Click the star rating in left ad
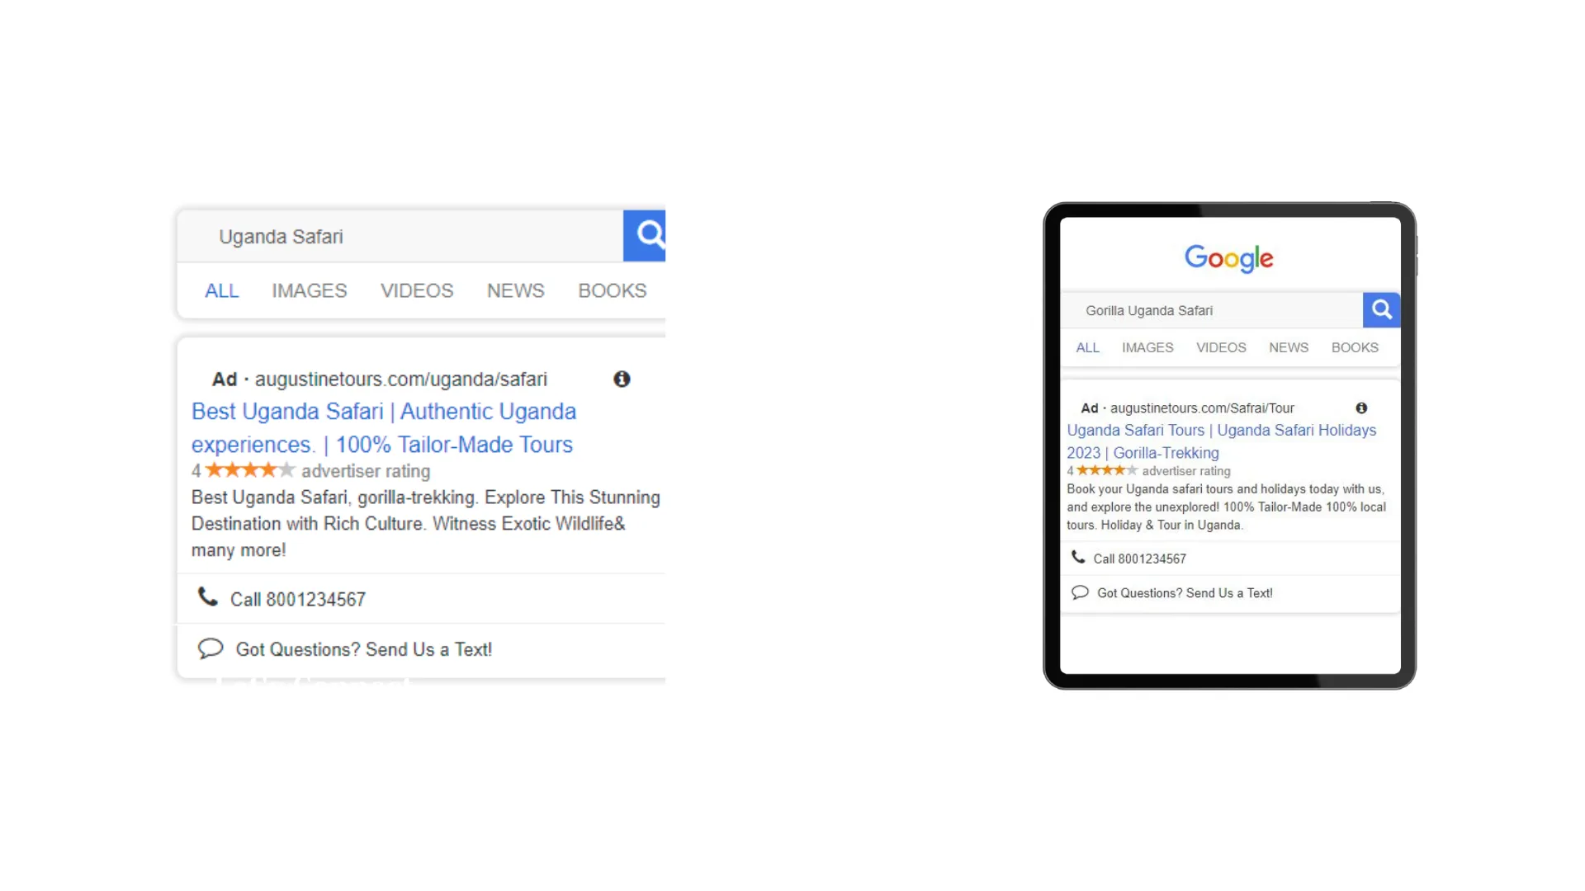The image size is (1585, 891). click(x=250, y=470)
